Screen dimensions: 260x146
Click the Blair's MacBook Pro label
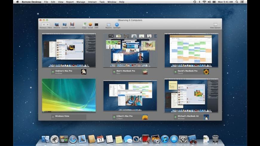tap(126, 71)
